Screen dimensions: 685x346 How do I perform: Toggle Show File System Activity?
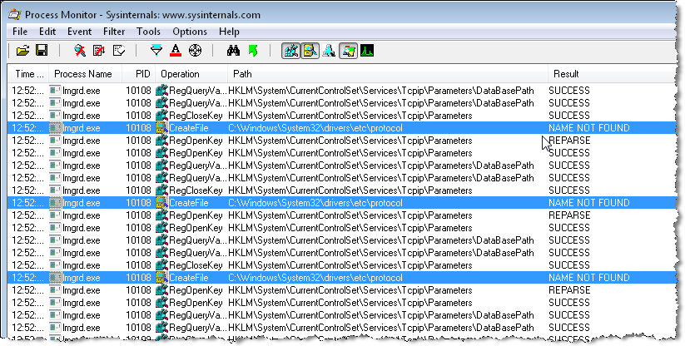point(310,51)
